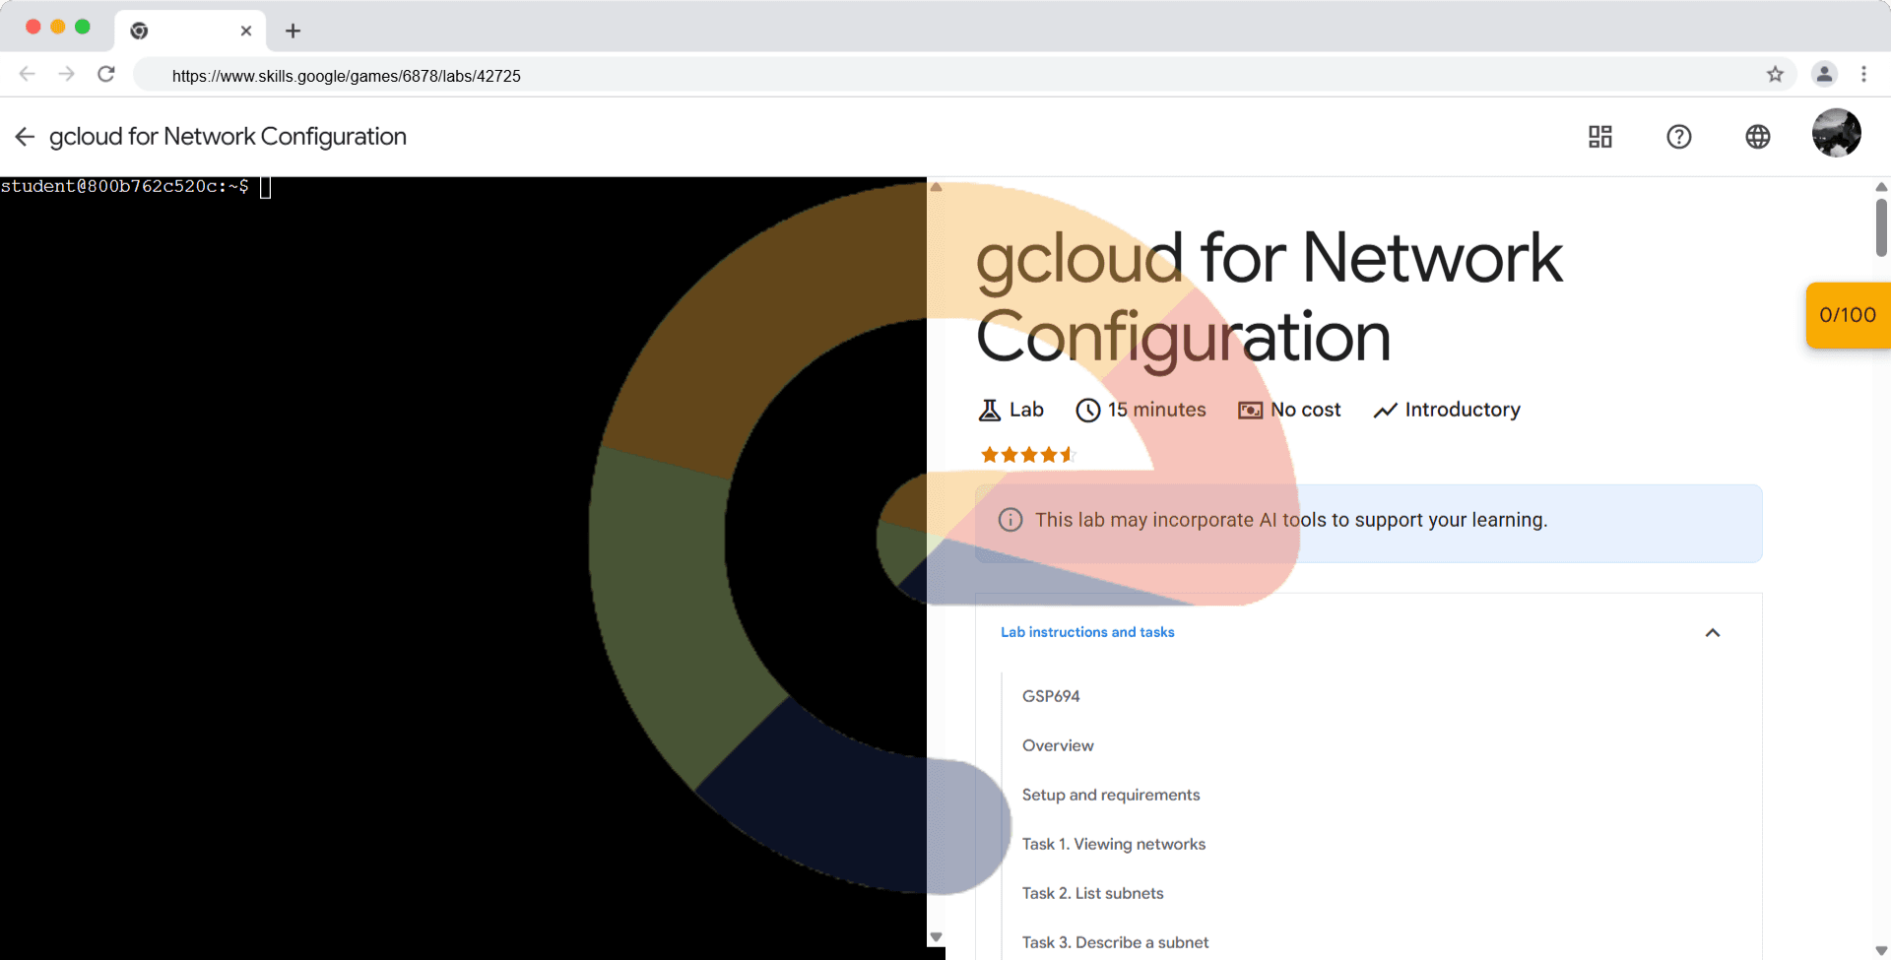1891x960 pixels.
Task: Navigate to Task 1. Viewing networks
Action: (1113, 844)
